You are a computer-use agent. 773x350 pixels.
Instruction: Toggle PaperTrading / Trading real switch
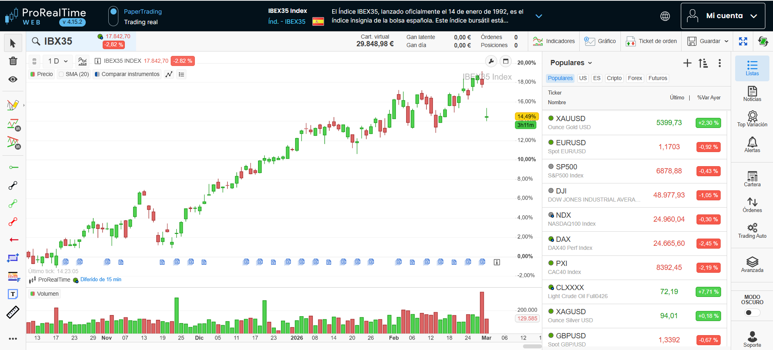pyautogui.click(x=114, y=16)
